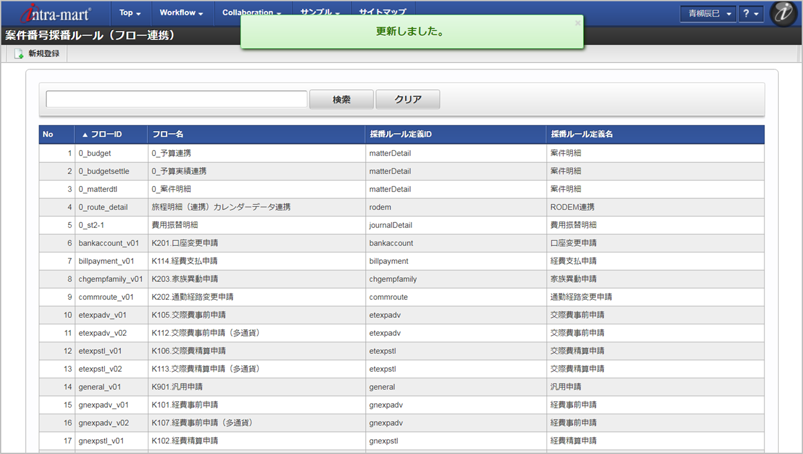Close the 更新しました notification
Image resolution: width=803 pixels, height=454 pixels.
pyautogui.click(x=577, y=23)
